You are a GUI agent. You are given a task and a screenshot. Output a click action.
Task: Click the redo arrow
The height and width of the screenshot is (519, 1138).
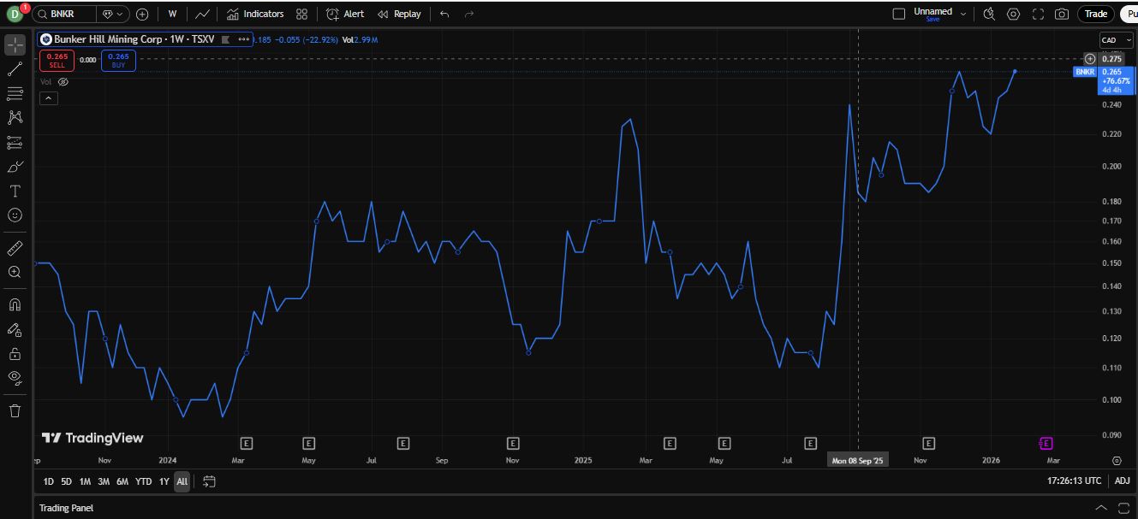(x=468, y=14)
